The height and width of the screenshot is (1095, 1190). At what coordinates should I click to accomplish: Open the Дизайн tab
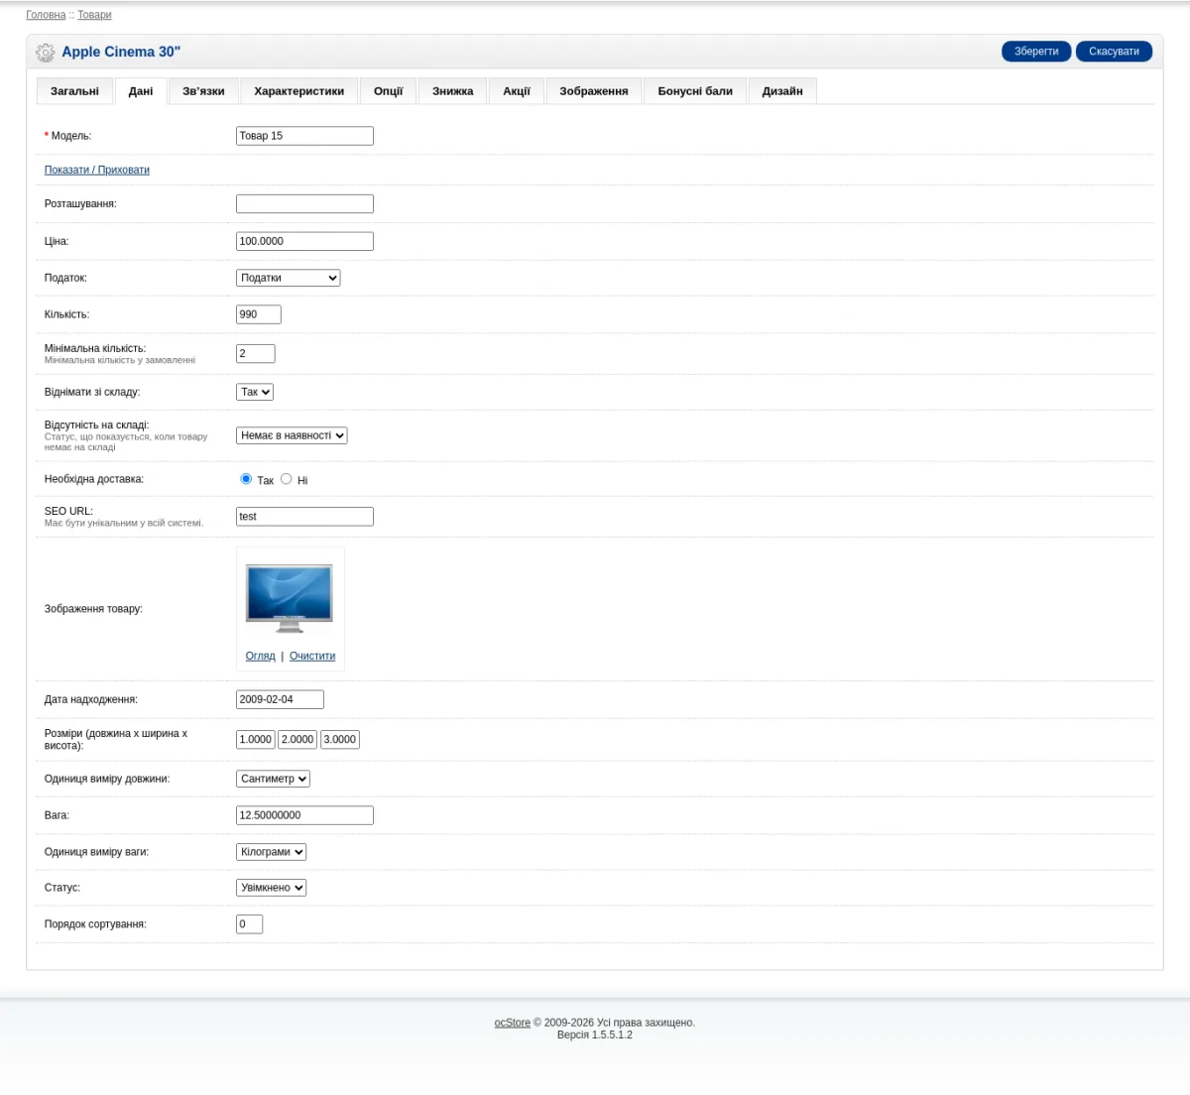pyautogui.click(x=782, y=91)
